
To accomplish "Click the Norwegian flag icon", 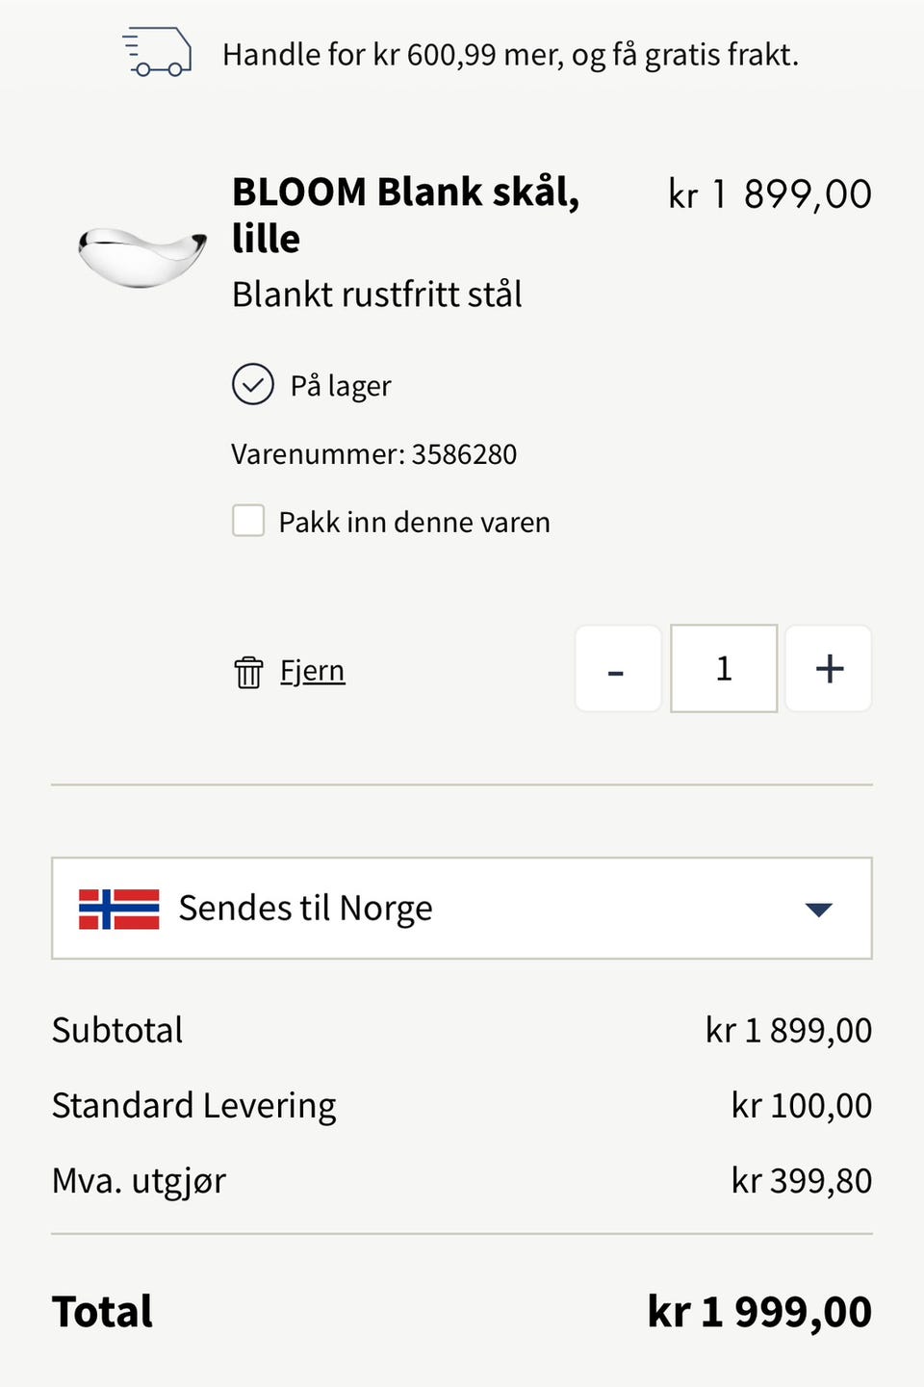I will [x=119, y=909].
